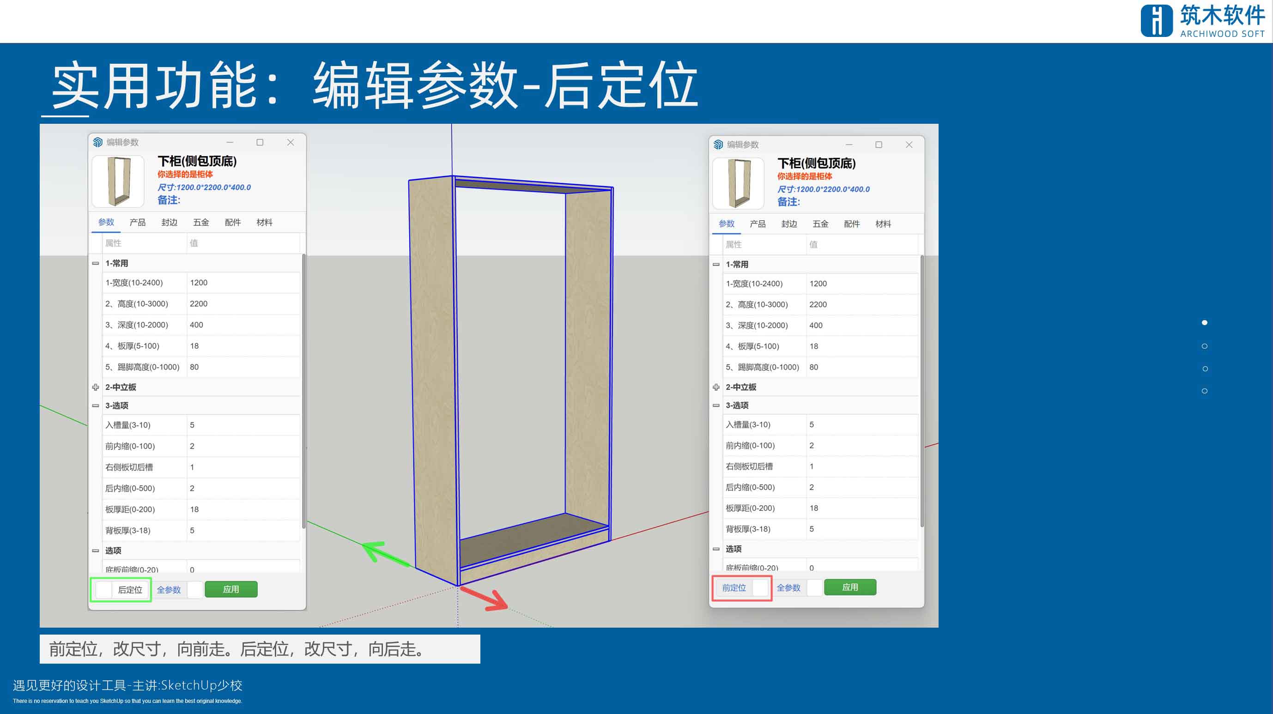Open the 材料 tab in right dialog
Screen dimensions: 1273x714
click(884, 224)
